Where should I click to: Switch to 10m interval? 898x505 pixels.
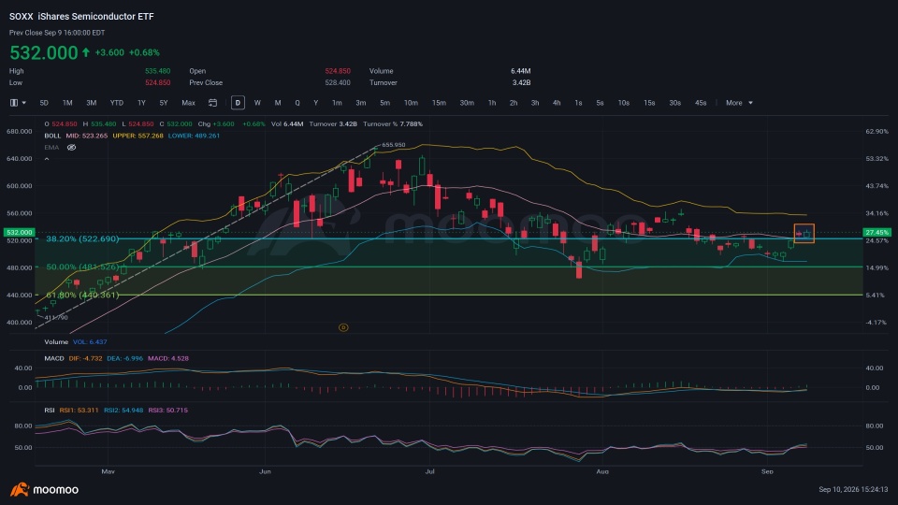(x=411, y=103)
